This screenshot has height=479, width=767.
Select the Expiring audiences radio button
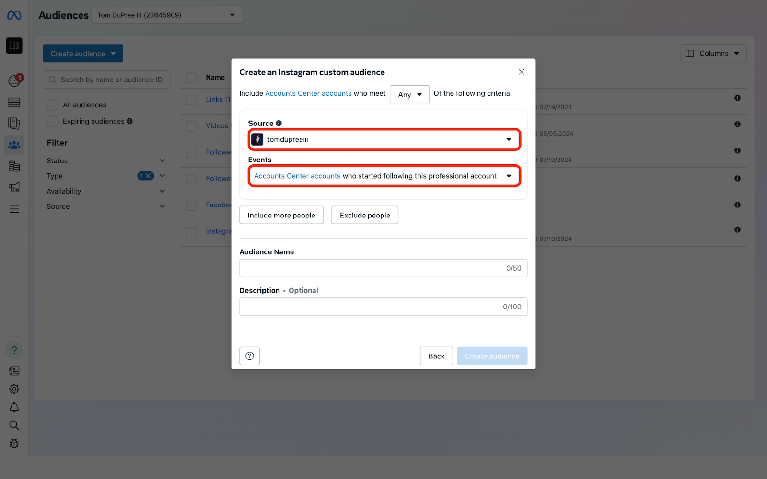[53, 121]
